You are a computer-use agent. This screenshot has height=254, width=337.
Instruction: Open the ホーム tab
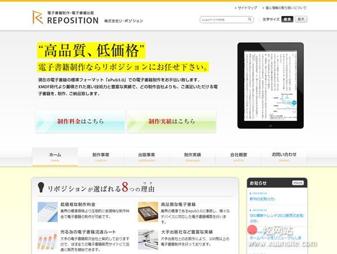point(55,156)
